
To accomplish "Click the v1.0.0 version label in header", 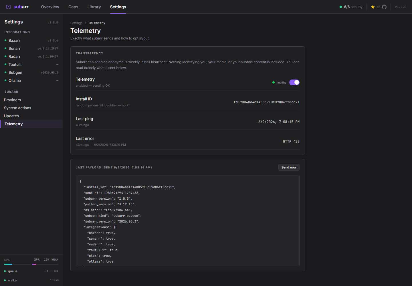I will point(401,7).
